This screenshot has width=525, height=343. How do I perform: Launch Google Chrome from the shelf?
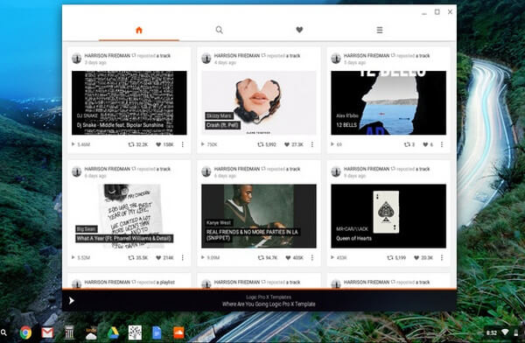(x=25, y=332)
